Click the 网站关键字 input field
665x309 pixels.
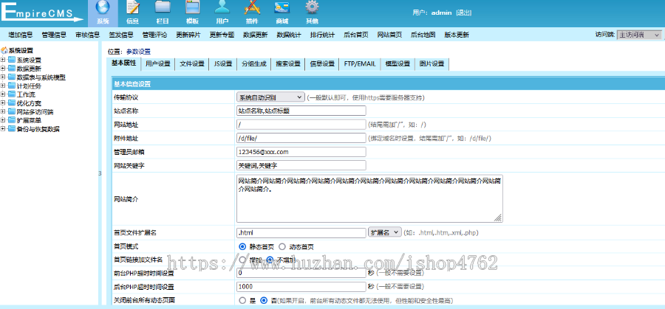(301, 165)
